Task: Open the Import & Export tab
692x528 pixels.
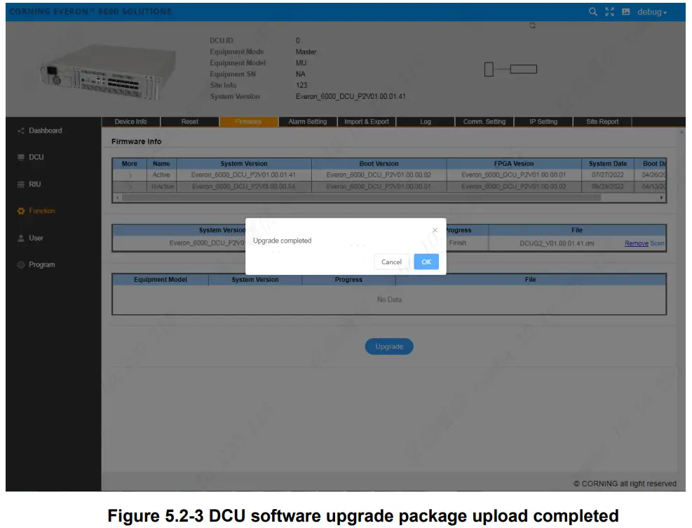Action: (x=366, y=122)
